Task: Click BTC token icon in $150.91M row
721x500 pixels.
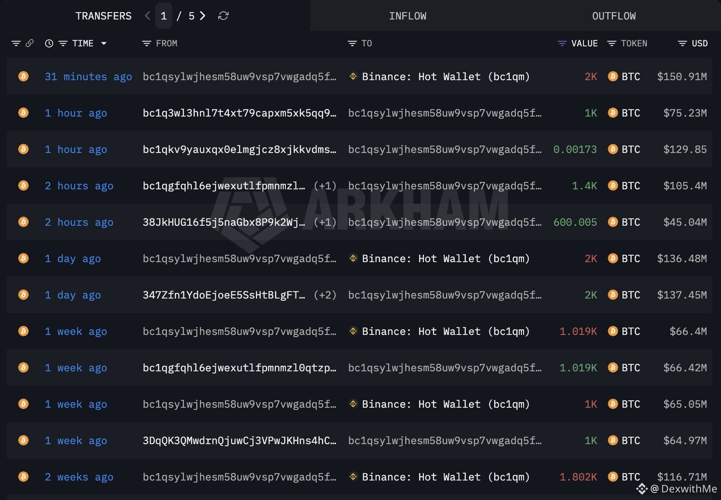Action: pos(613,77)
